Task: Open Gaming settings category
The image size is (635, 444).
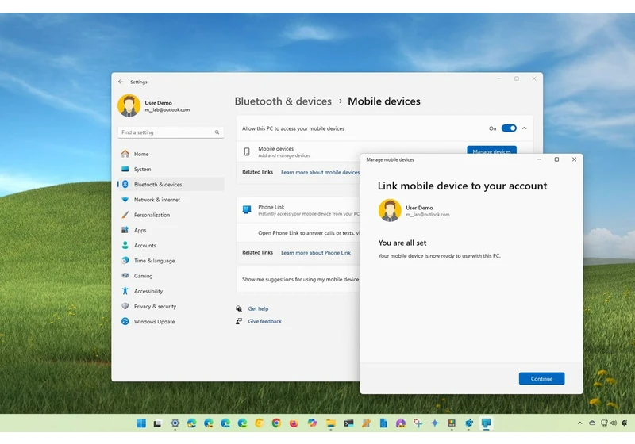Action: click(x=171, y=276)
